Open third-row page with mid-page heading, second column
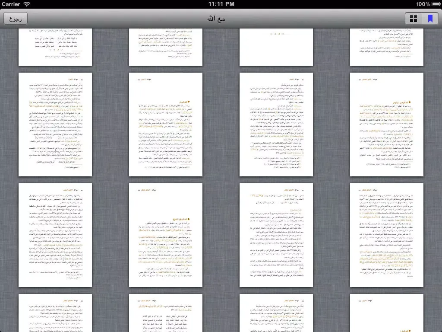 166,235
